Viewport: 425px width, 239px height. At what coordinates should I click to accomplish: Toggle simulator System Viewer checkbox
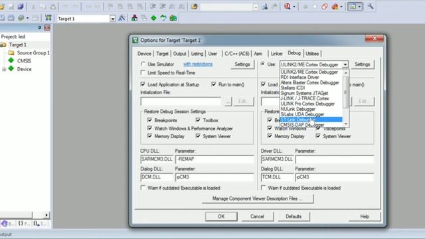(198, 135)
